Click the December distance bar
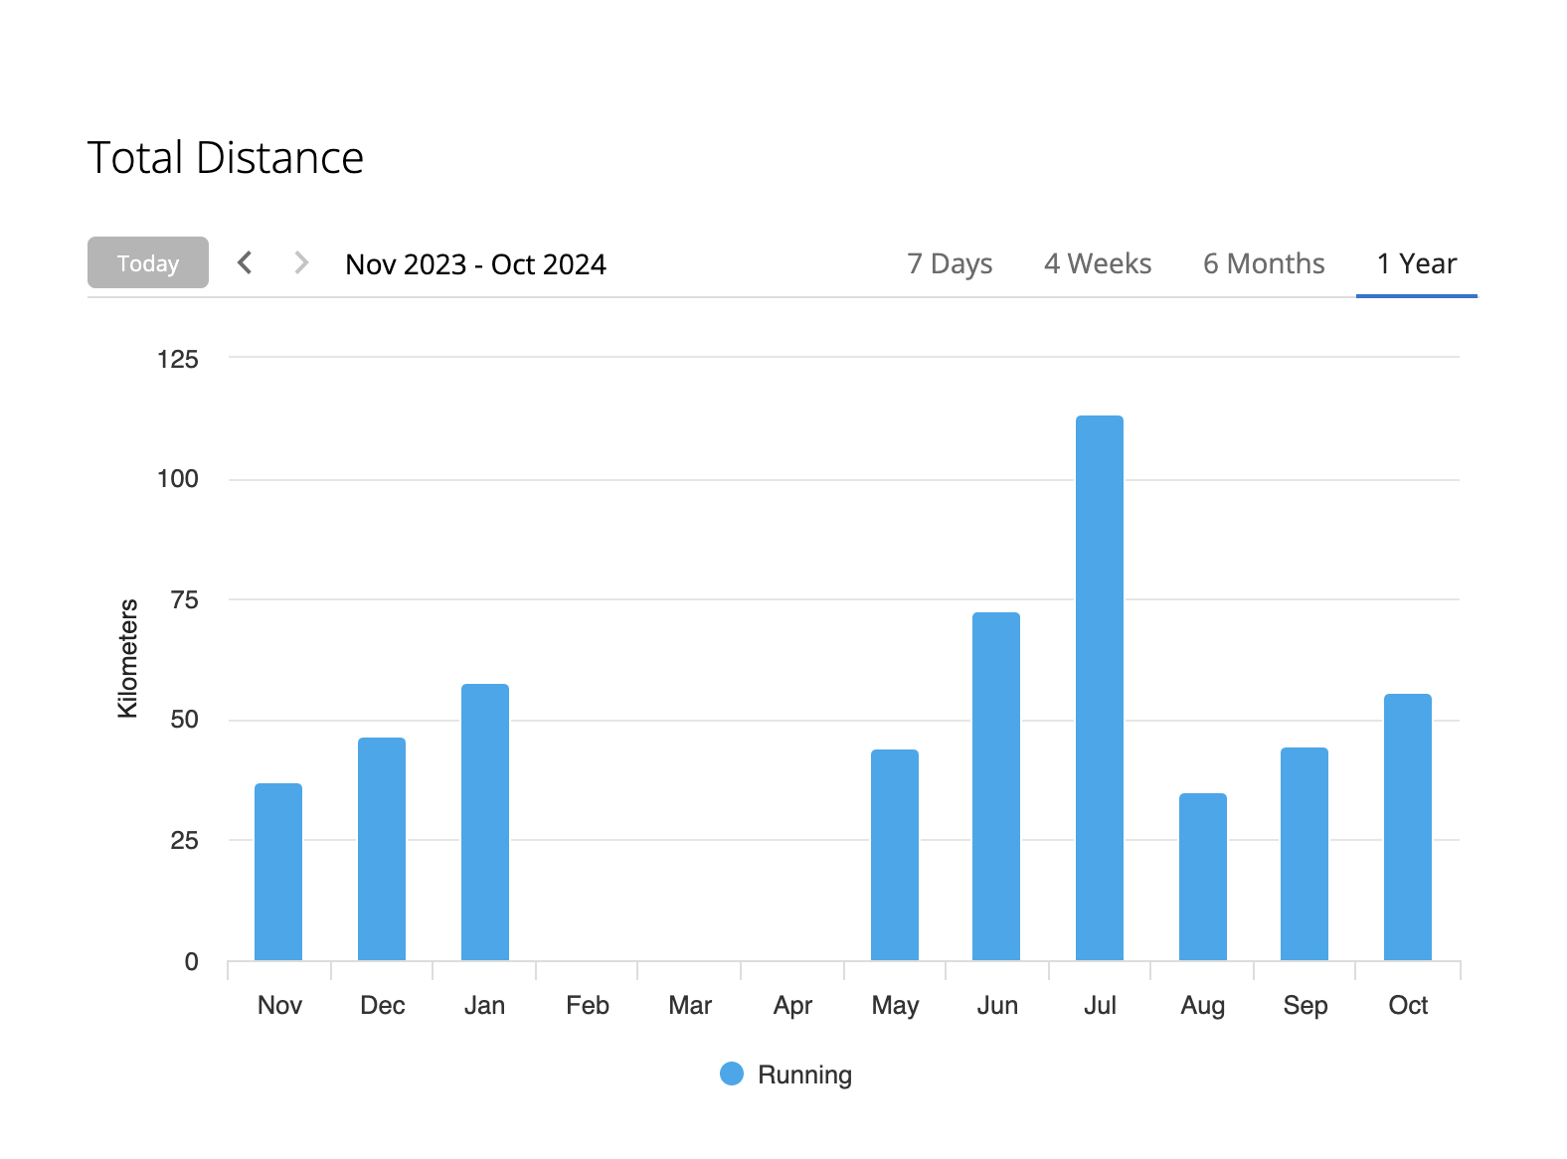1567x1159 pixels. 382,849
